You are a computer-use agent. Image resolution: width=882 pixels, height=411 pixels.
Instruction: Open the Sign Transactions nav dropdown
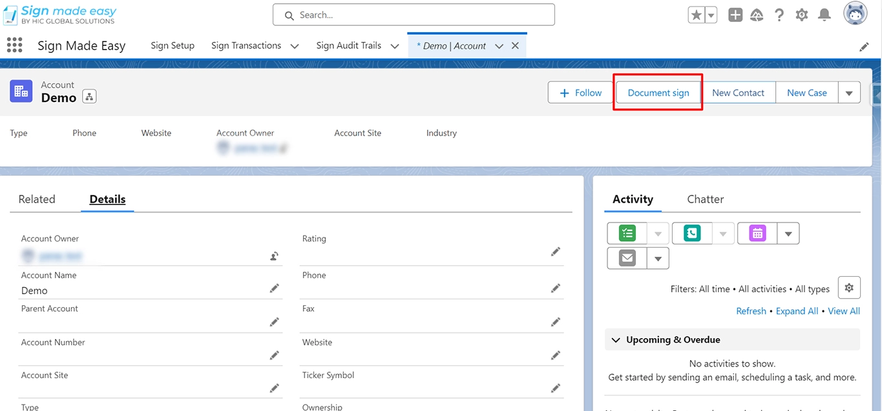pos(295,46)
